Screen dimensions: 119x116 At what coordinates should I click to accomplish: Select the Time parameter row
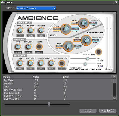point(58,87)
